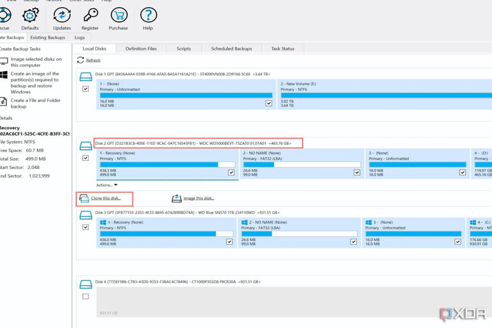Click the Disk 4 drive icon
The height and width of the screenshot is (328, 492).
pyautogui.click(x=86, y=284)
